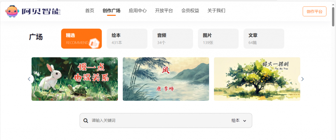
Task: Select the 图片 139张 category
Action: click(x=218, y=39)
